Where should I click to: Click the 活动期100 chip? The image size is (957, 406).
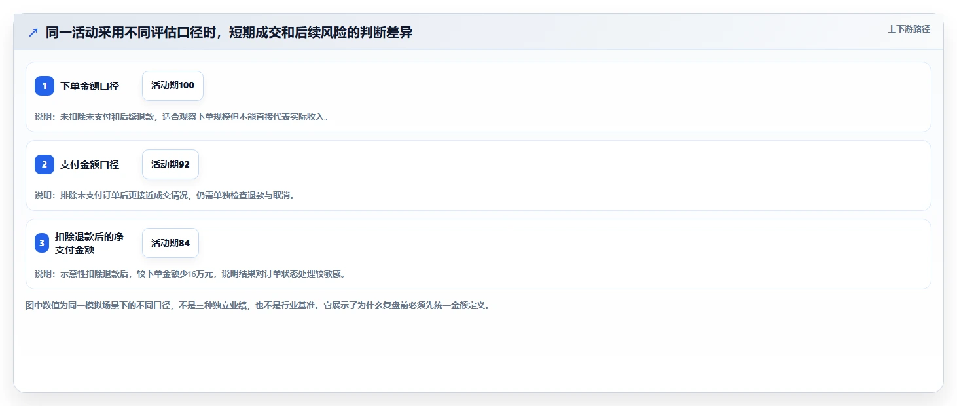[x=173, y=86]
